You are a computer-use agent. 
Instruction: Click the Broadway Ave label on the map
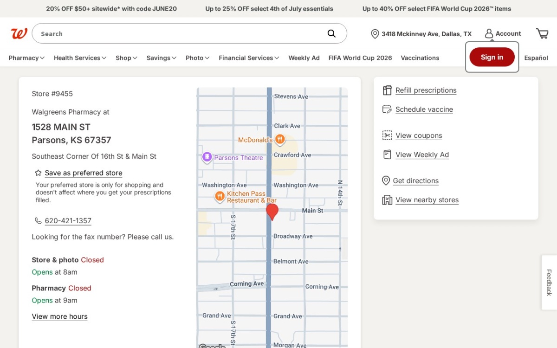click(x=293, y=236)
